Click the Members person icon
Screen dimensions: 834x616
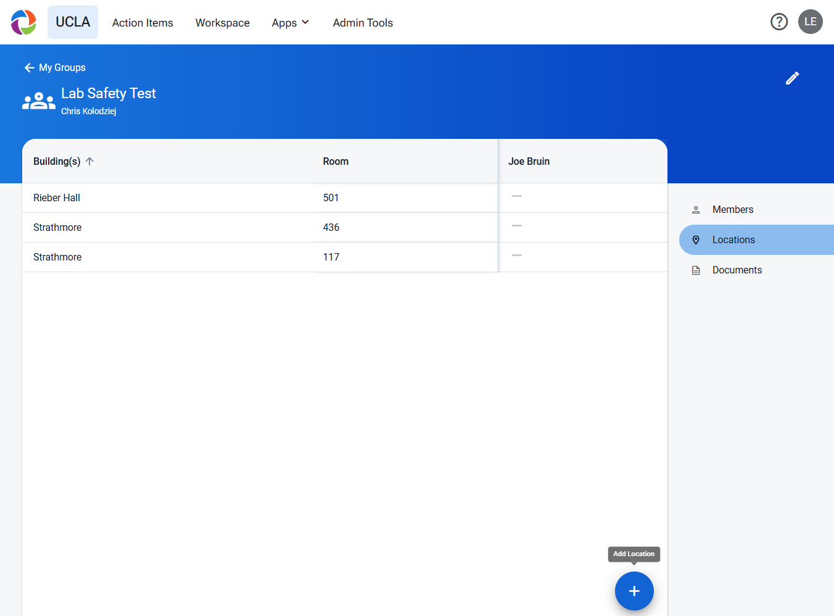pos(696,210)
